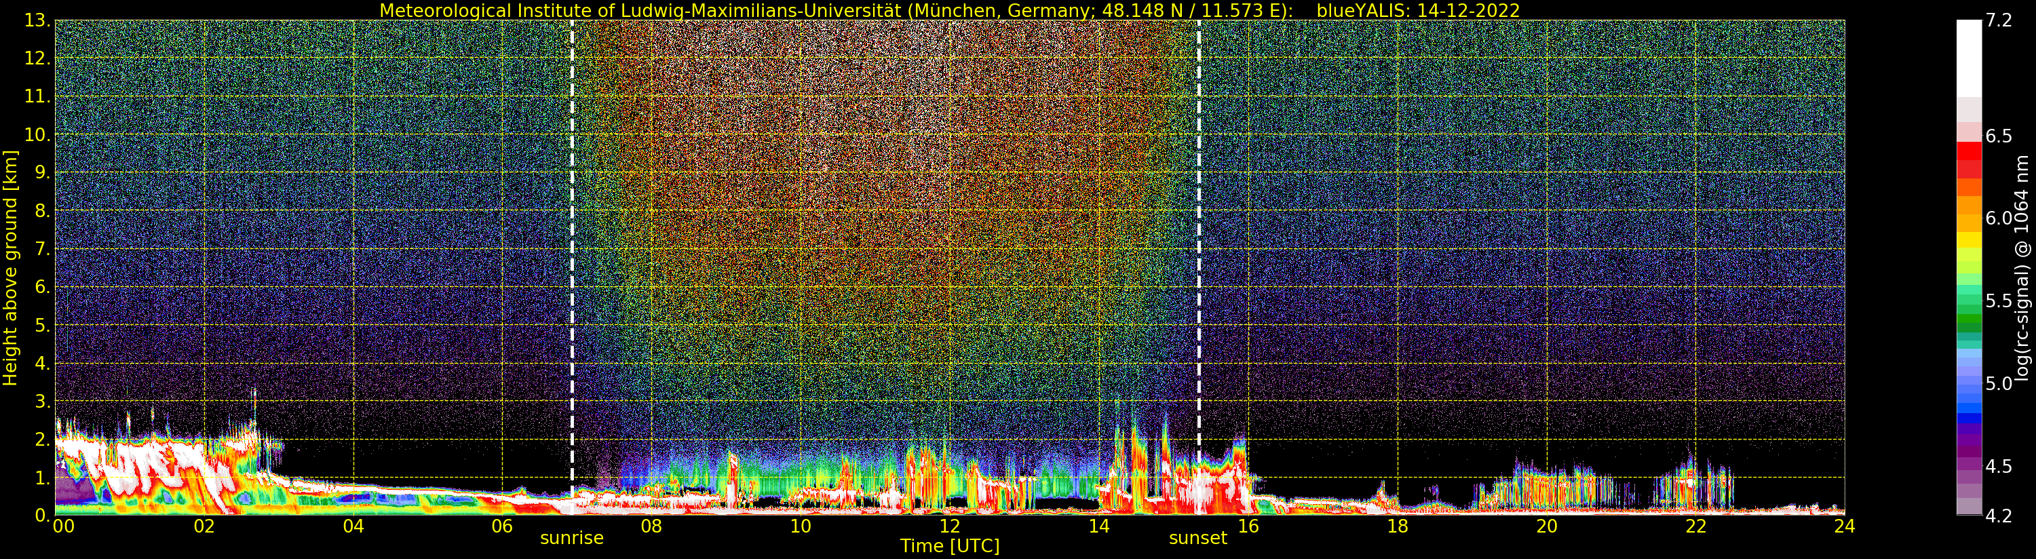2036x559 pixels.
Task: Click the '4.' height axis tick label
Action: click(x=42, y=363)
